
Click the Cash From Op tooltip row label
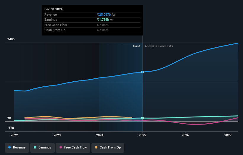[55, 30]
